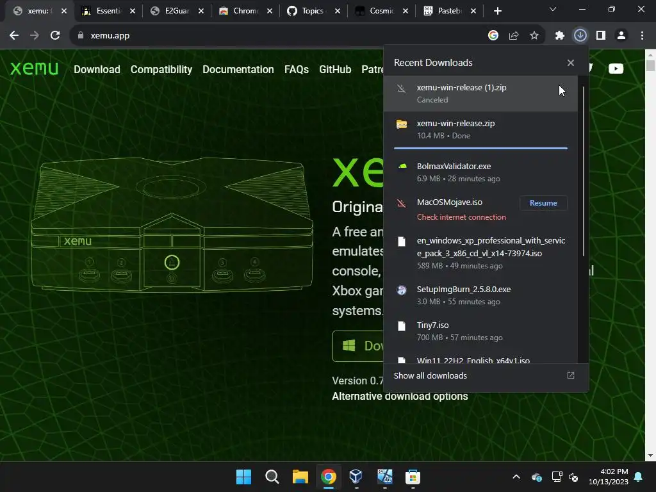Screen dimensions: 656x492
Task: Open the Alternative download options link
Action: tap(400, 396)
